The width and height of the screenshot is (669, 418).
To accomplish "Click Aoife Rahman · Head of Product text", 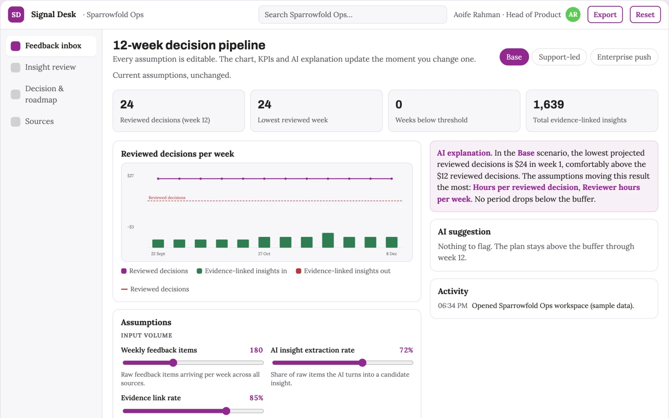I will pos(507,15).
